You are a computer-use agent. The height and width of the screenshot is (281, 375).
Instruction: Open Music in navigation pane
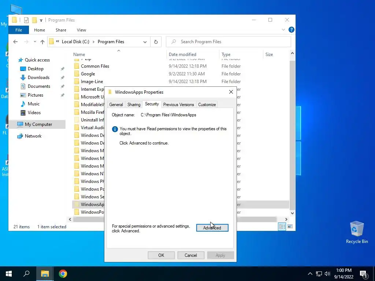[33, 104]
